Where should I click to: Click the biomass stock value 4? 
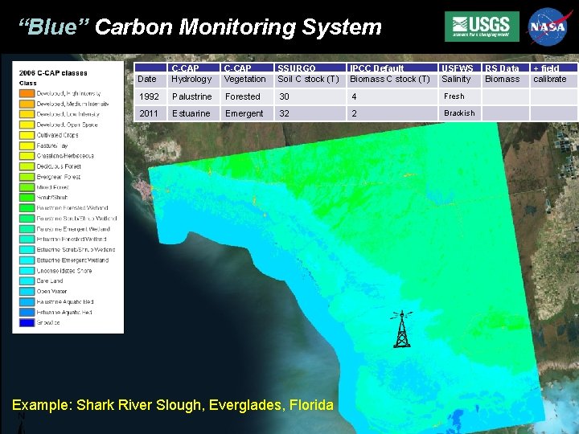pyautogui.click(x=392, y=96)
